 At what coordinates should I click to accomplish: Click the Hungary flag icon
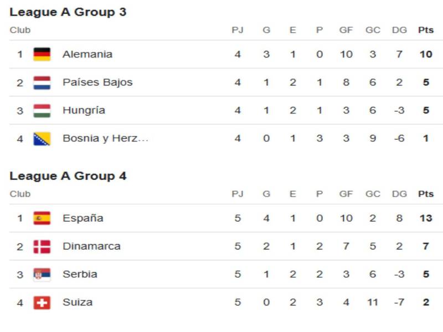[42, 111]
